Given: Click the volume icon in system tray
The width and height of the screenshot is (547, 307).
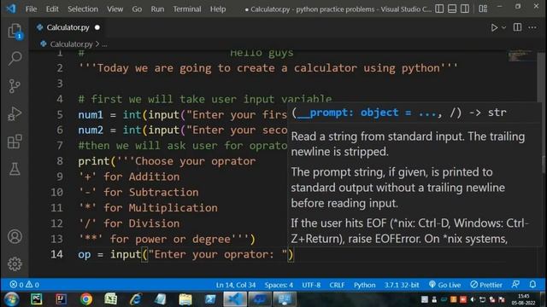Looking at the screenshot, I should click(x=473, y=299).
